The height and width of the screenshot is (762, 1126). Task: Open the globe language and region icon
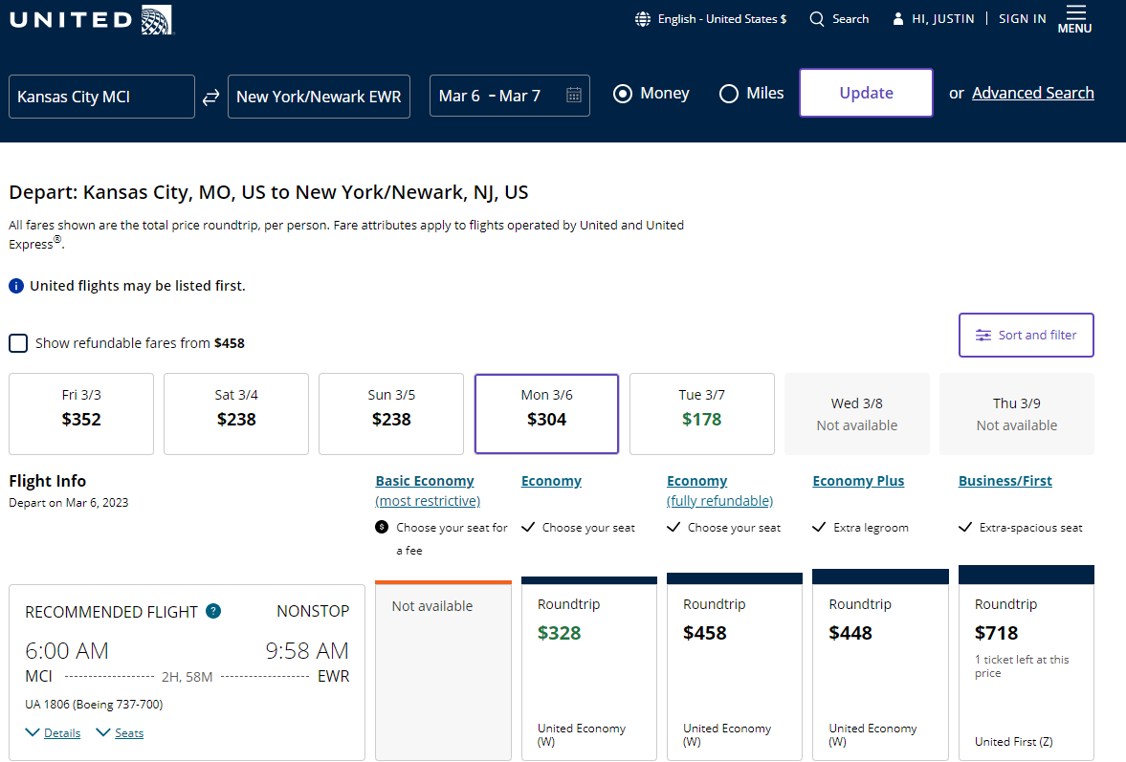pos(642,18)
